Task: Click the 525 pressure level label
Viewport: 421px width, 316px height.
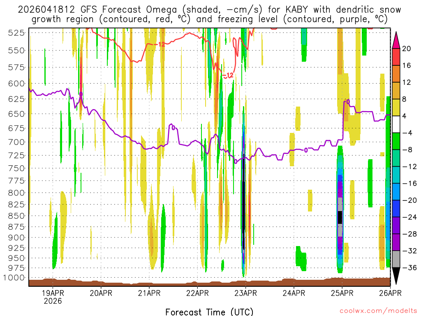Action: pos(16,33)
